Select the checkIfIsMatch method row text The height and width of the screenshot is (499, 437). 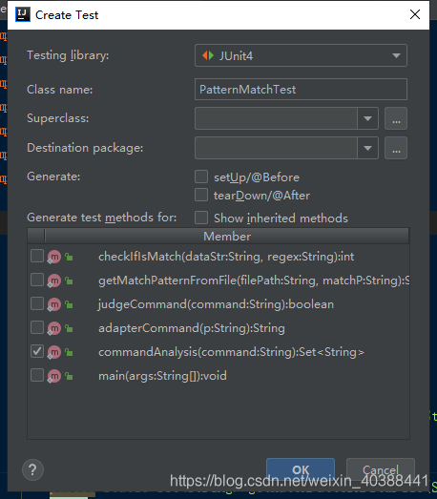[x=226, y=257]
